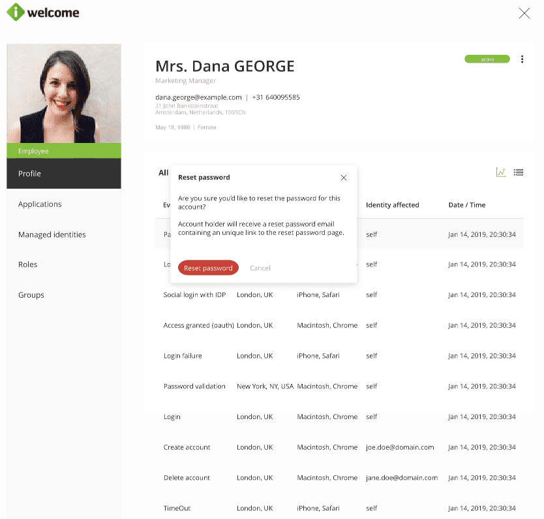The image size is (544, 519).
Task: Click the jane.doe@domain.com identity entry
Action: (401, 478)
